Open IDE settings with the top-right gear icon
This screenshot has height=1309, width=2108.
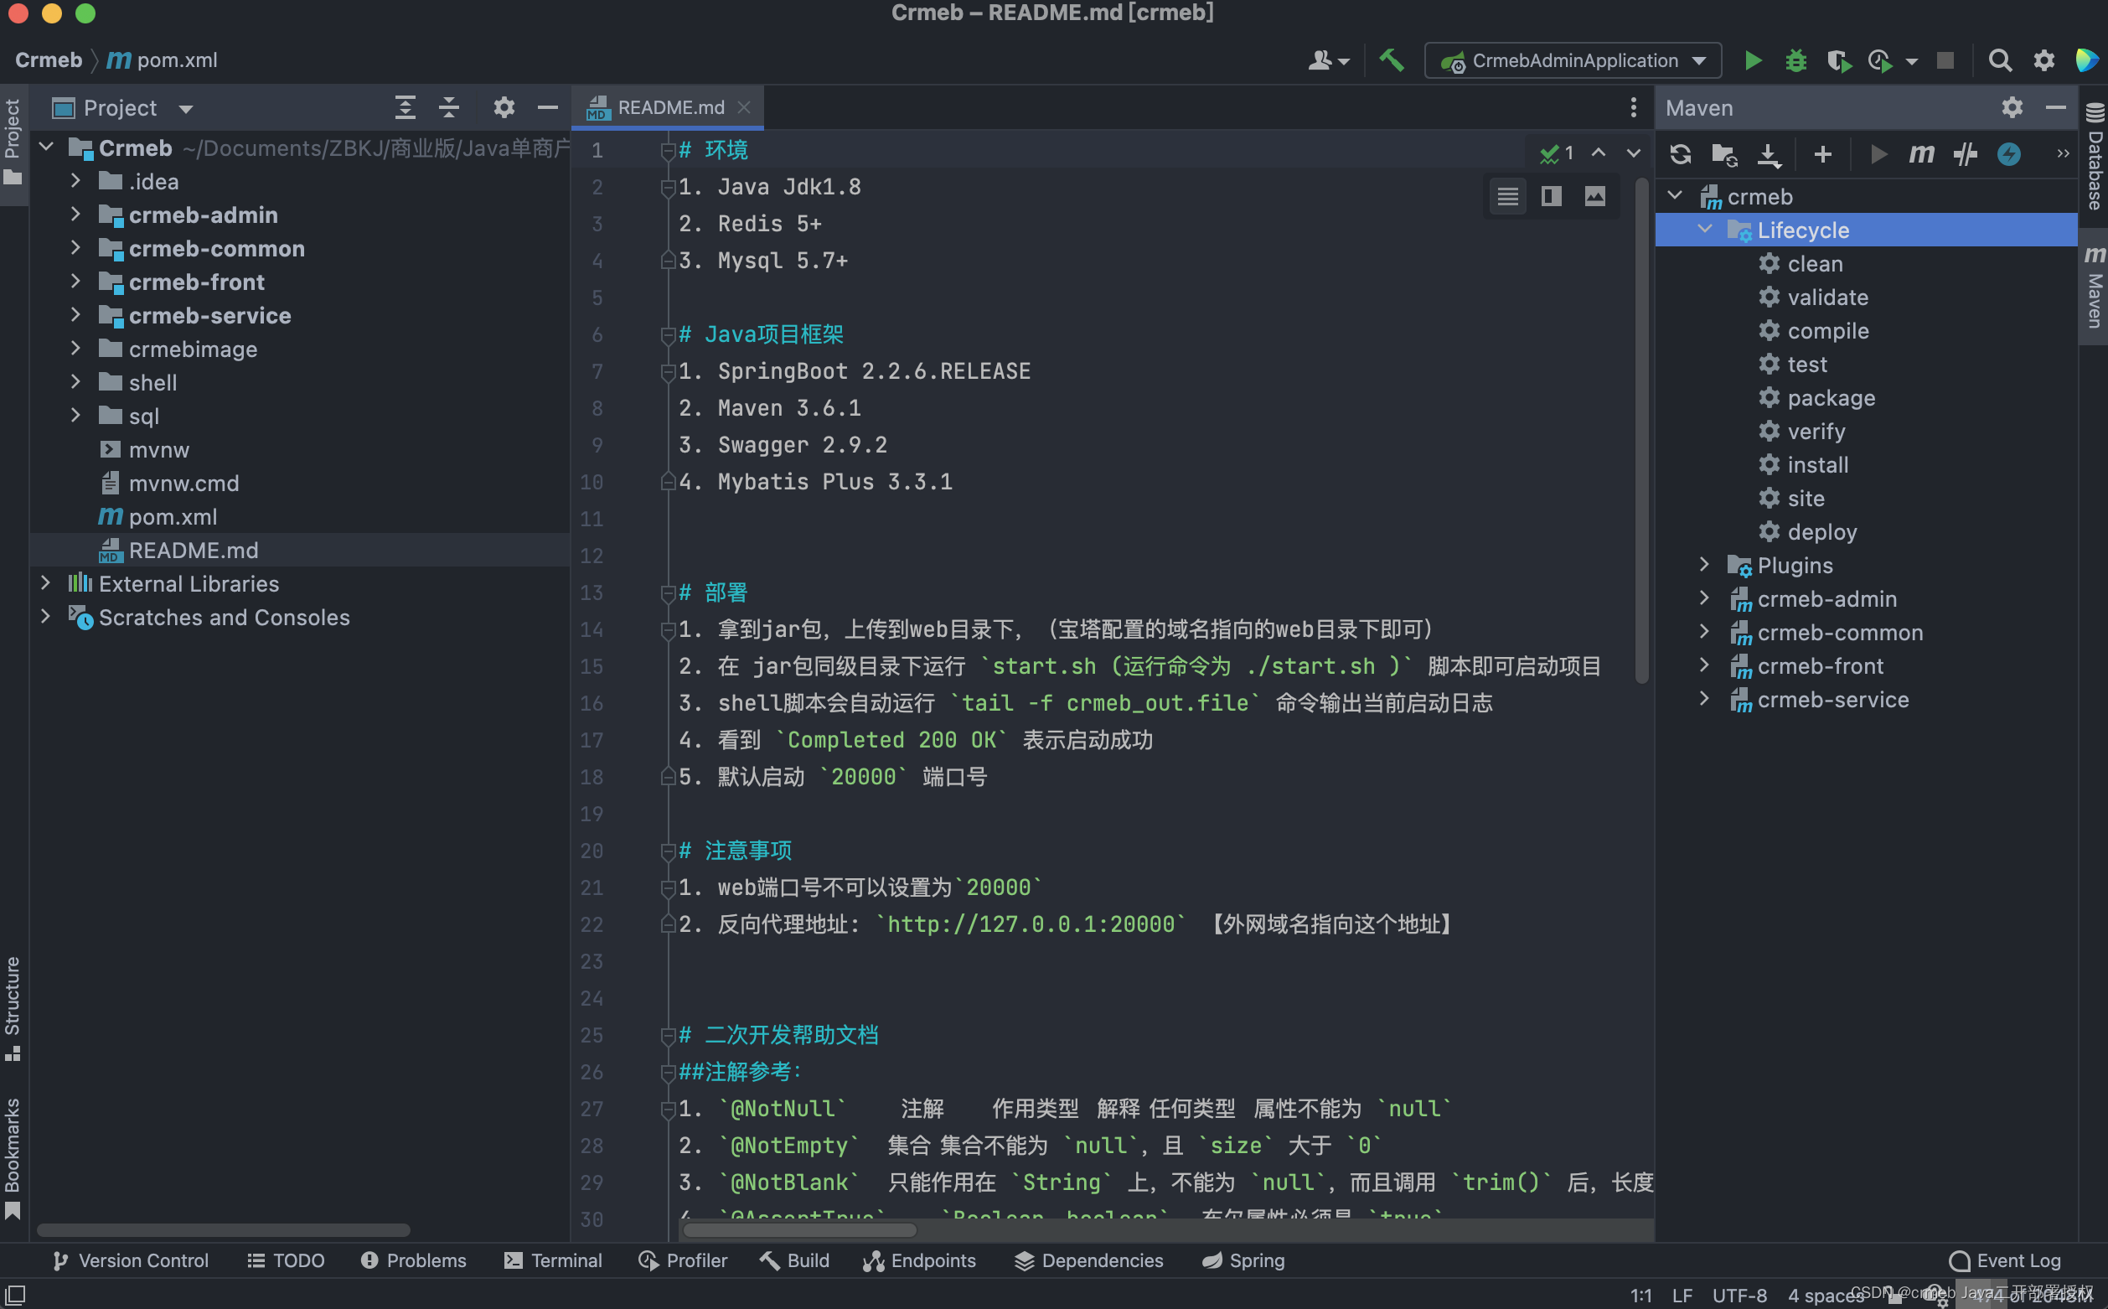(x=2044, y=59)
